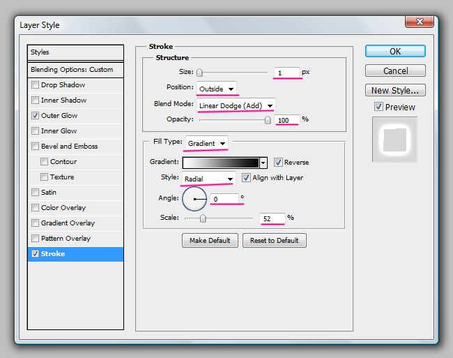Open the Position dropdown
The width and height of the screenshot is (453, 358).
pos(217,89)
